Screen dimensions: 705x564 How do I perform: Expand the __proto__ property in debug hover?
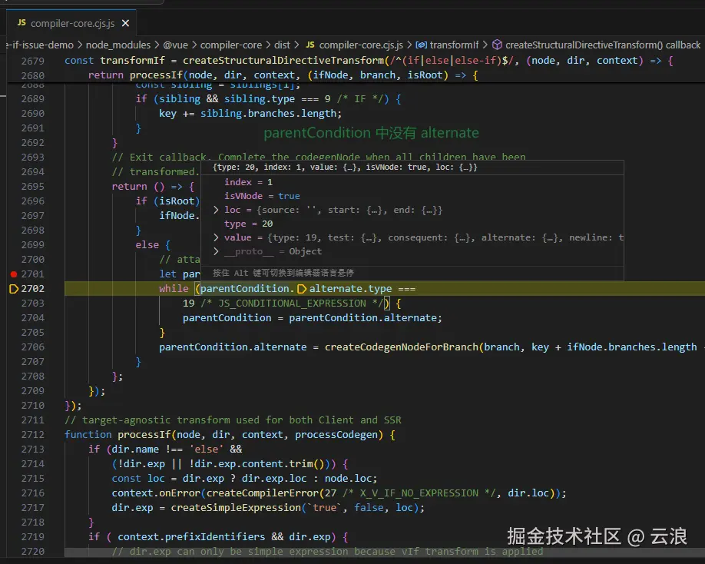tap(216, 251)
